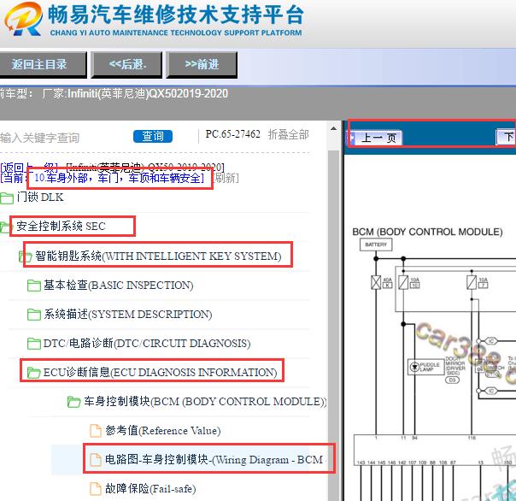Select 安全控制系统 SEC tree item
Screen dimensions: 516x501
[x=61, y=227]
